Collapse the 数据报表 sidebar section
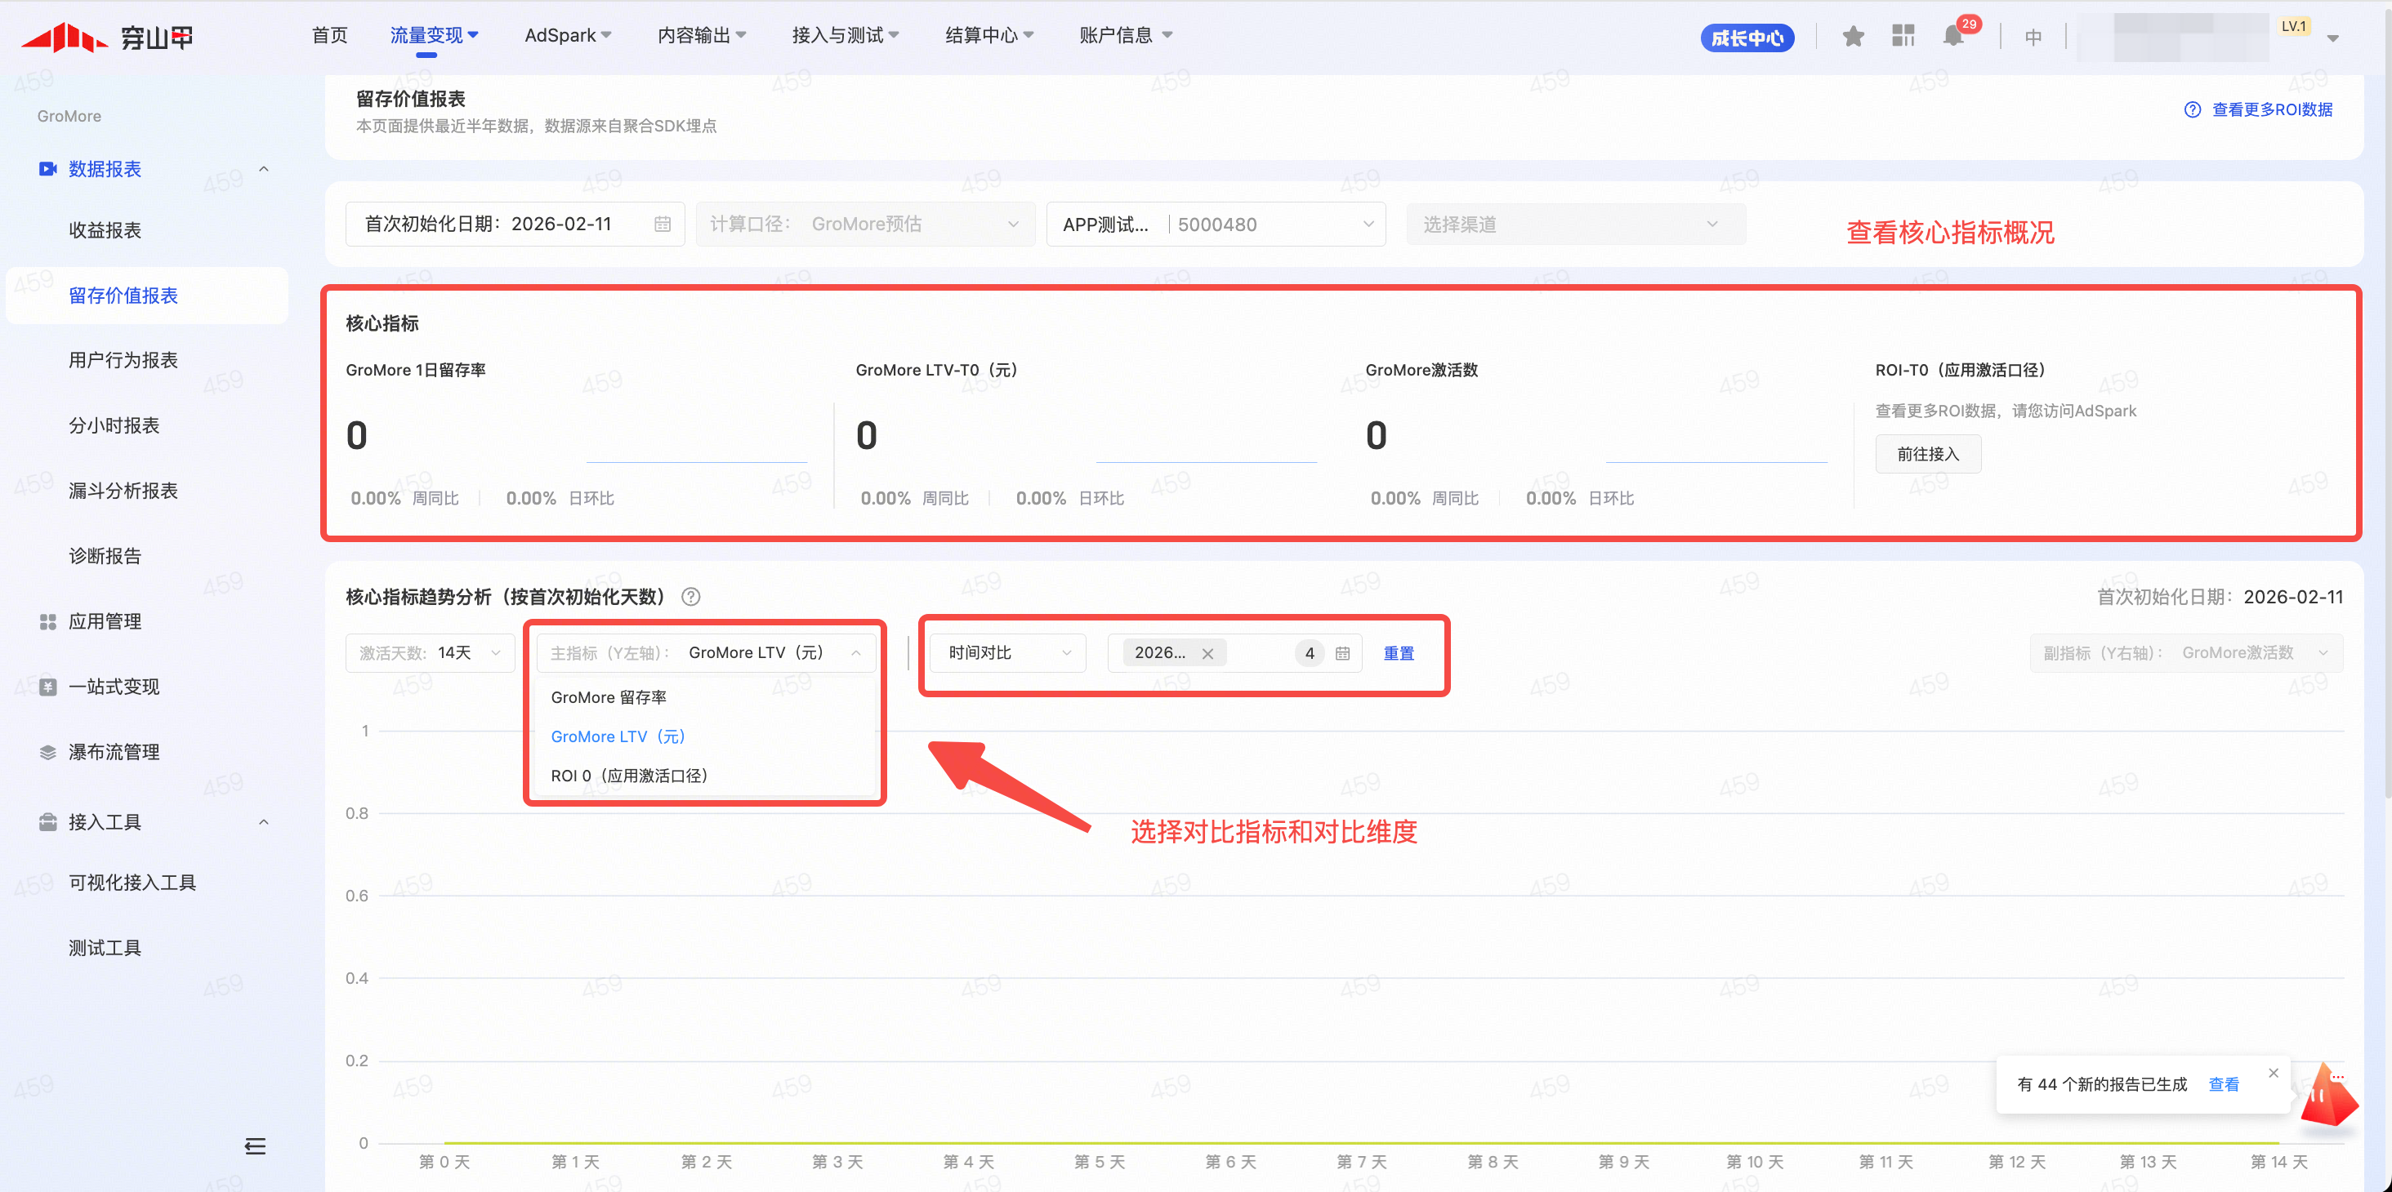2392x1192 pixels. [264, 169]
